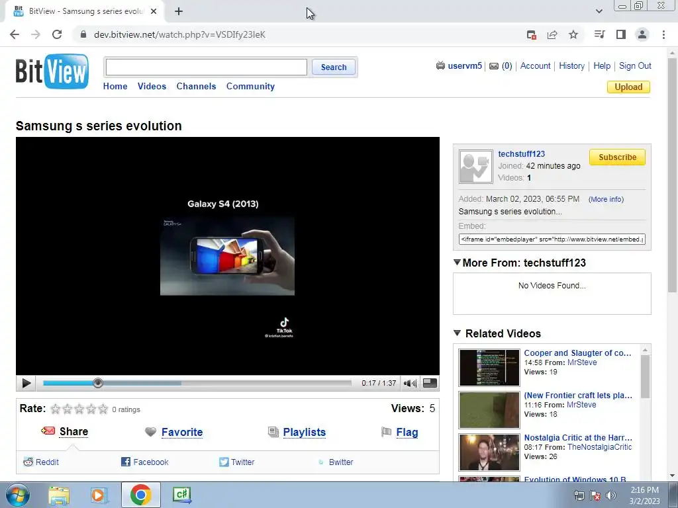The height and width of the screenshot is (508, 678).
Task: Open Nostalgia Critic video thumbnail
Action: 489,452
